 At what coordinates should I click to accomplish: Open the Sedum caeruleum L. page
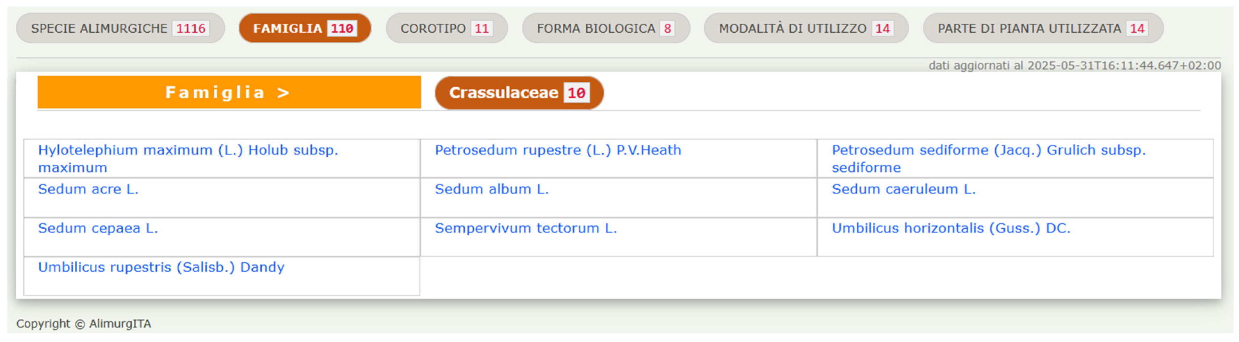click(903, 189)
